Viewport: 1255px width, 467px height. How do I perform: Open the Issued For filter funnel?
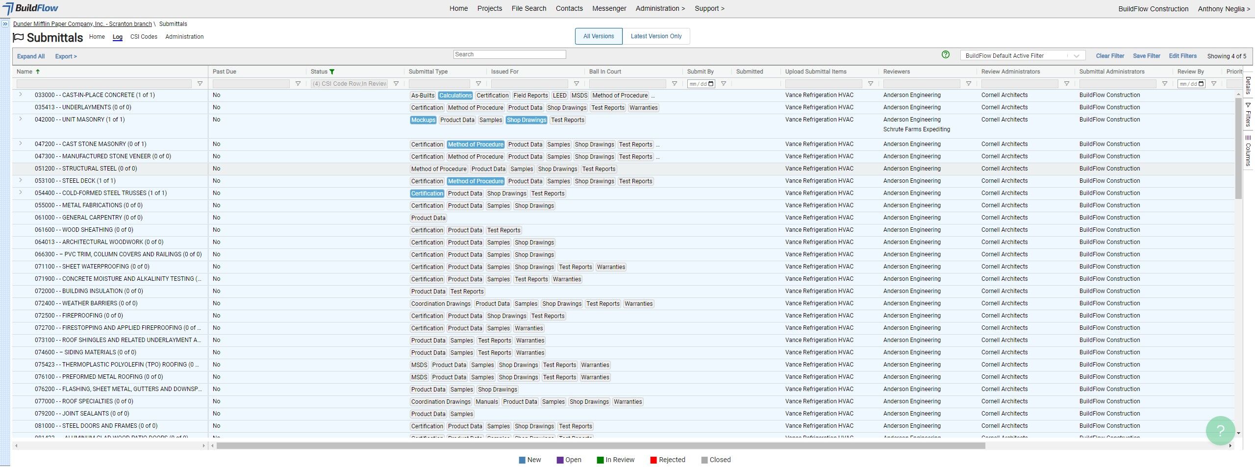577,84
